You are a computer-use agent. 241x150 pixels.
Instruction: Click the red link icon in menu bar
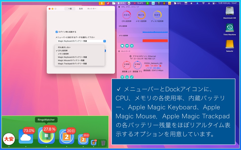click(x=108, y=3)
